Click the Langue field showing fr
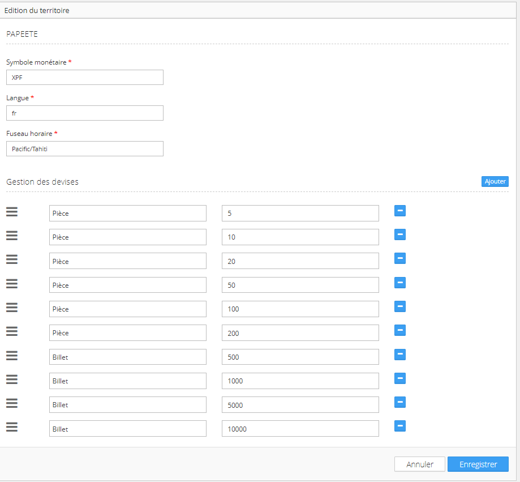The width and height of the screenshot is (520, 482). pyautogui.click(x=85, y=113)
